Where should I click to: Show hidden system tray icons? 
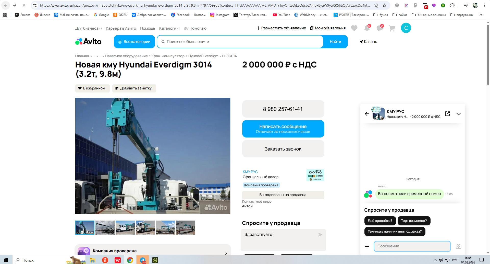coord(435,260)
